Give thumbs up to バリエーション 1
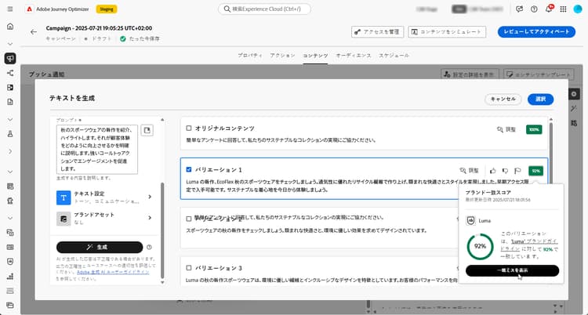This screenshot has height=315, width=588. tap(493, 171)
